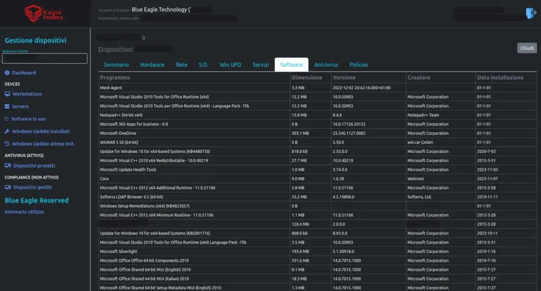Select Office Shared 64-bit MUI (Italian) row

[x=318, y=278]
